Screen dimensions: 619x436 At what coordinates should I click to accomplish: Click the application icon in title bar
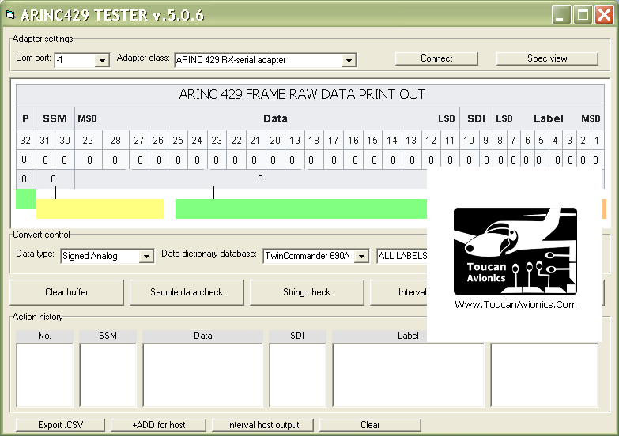tap(10, 15)
